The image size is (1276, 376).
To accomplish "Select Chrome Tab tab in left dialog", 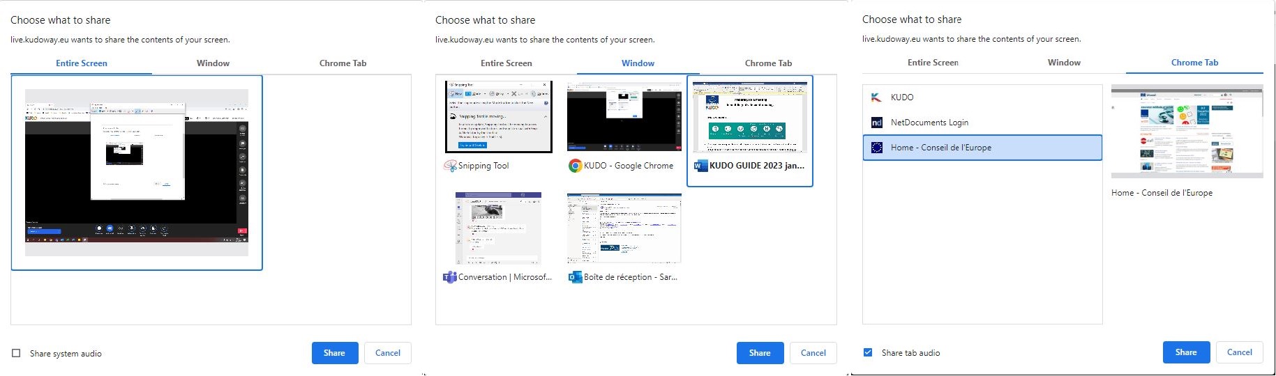I will [x=343, y=63].
